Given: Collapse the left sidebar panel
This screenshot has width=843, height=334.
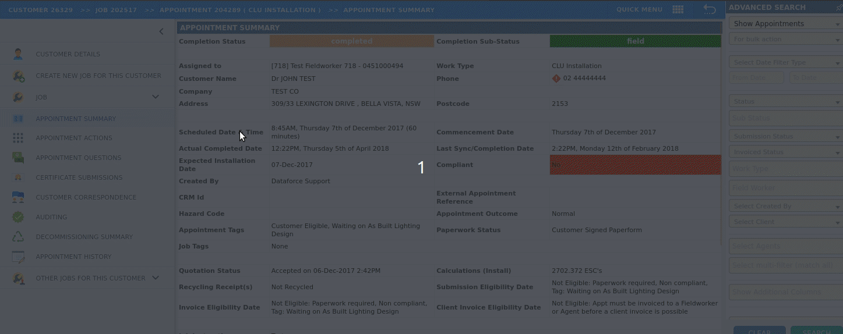Looking at the screenshot, I should pyautogui.click(x=161, y=32).
